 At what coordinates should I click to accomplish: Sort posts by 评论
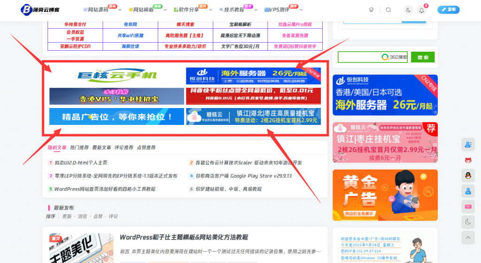click(113, 217)
